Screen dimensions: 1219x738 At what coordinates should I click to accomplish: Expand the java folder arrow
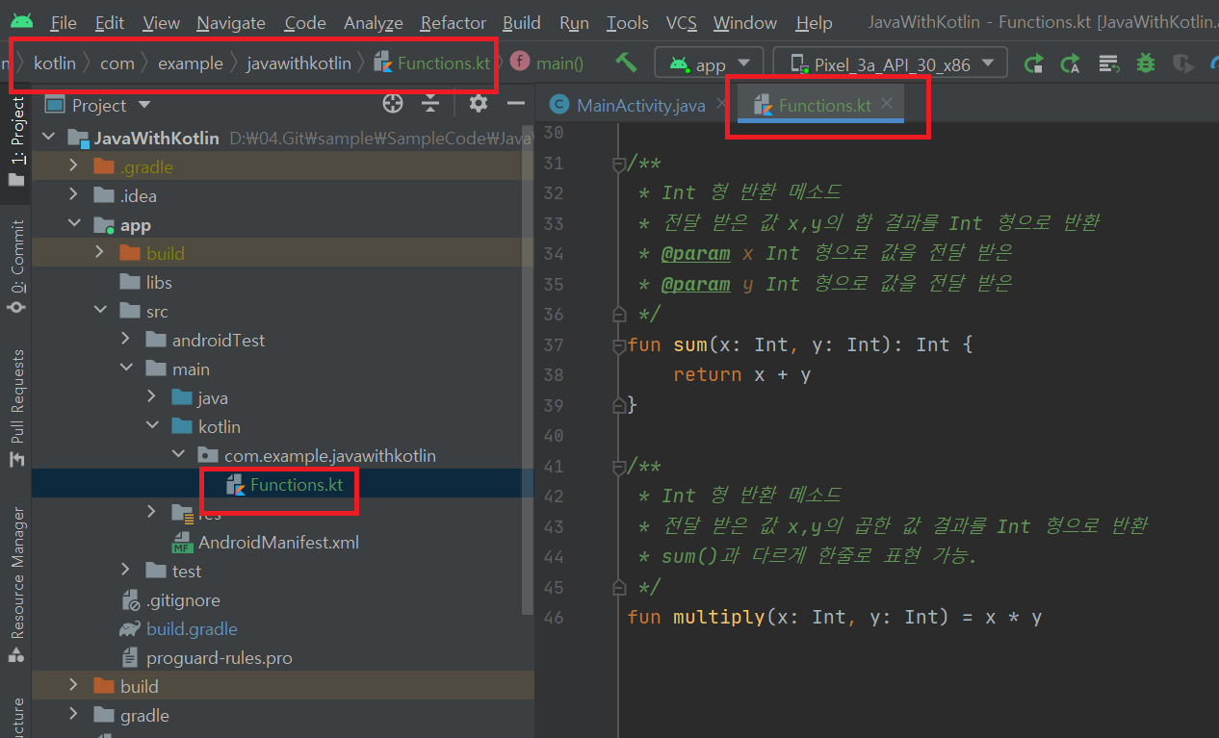[x=152, y=397]
